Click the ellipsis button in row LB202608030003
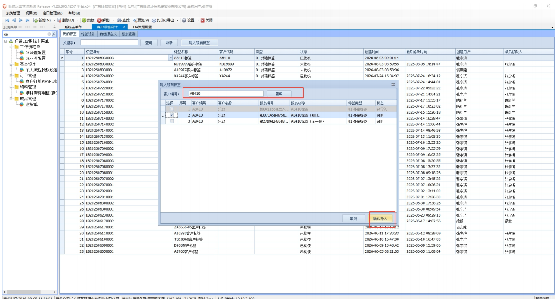The width and height of the screenshot is (558, 302). click(x=170, y=57)
